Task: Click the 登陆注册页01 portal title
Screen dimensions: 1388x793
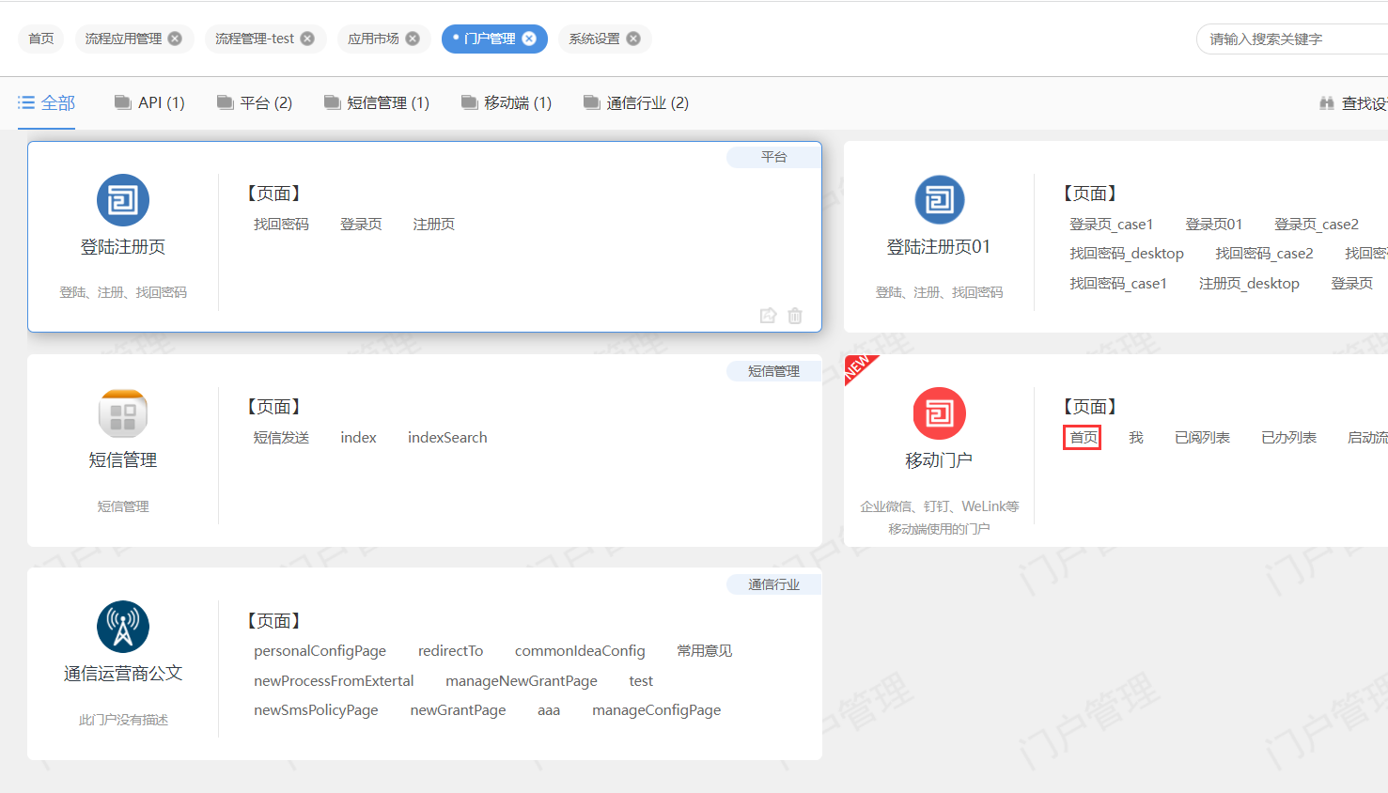Action: [x=939, y=247]
